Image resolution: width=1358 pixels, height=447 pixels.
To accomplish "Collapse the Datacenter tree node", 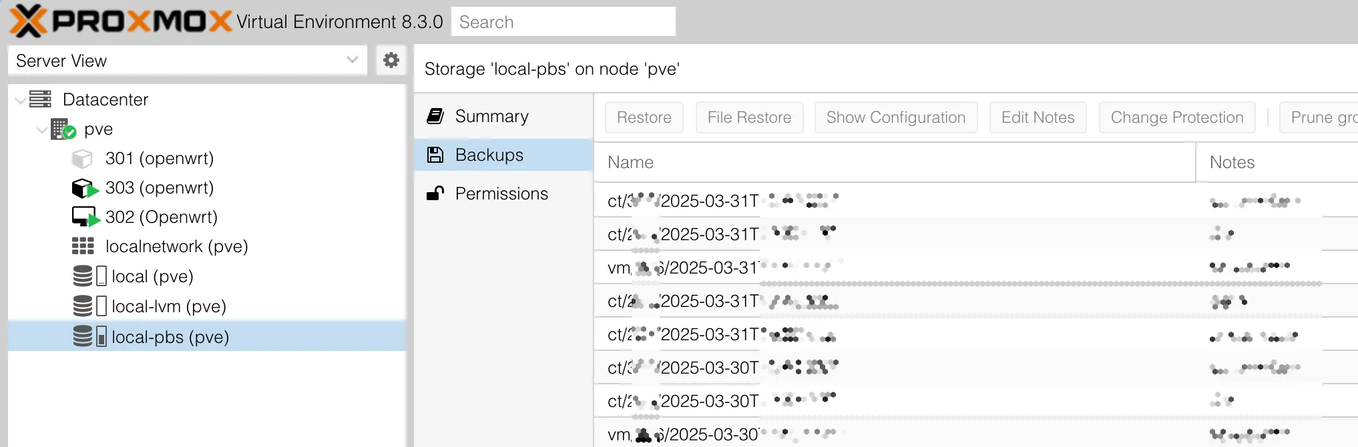I will (x=21, y=100).
